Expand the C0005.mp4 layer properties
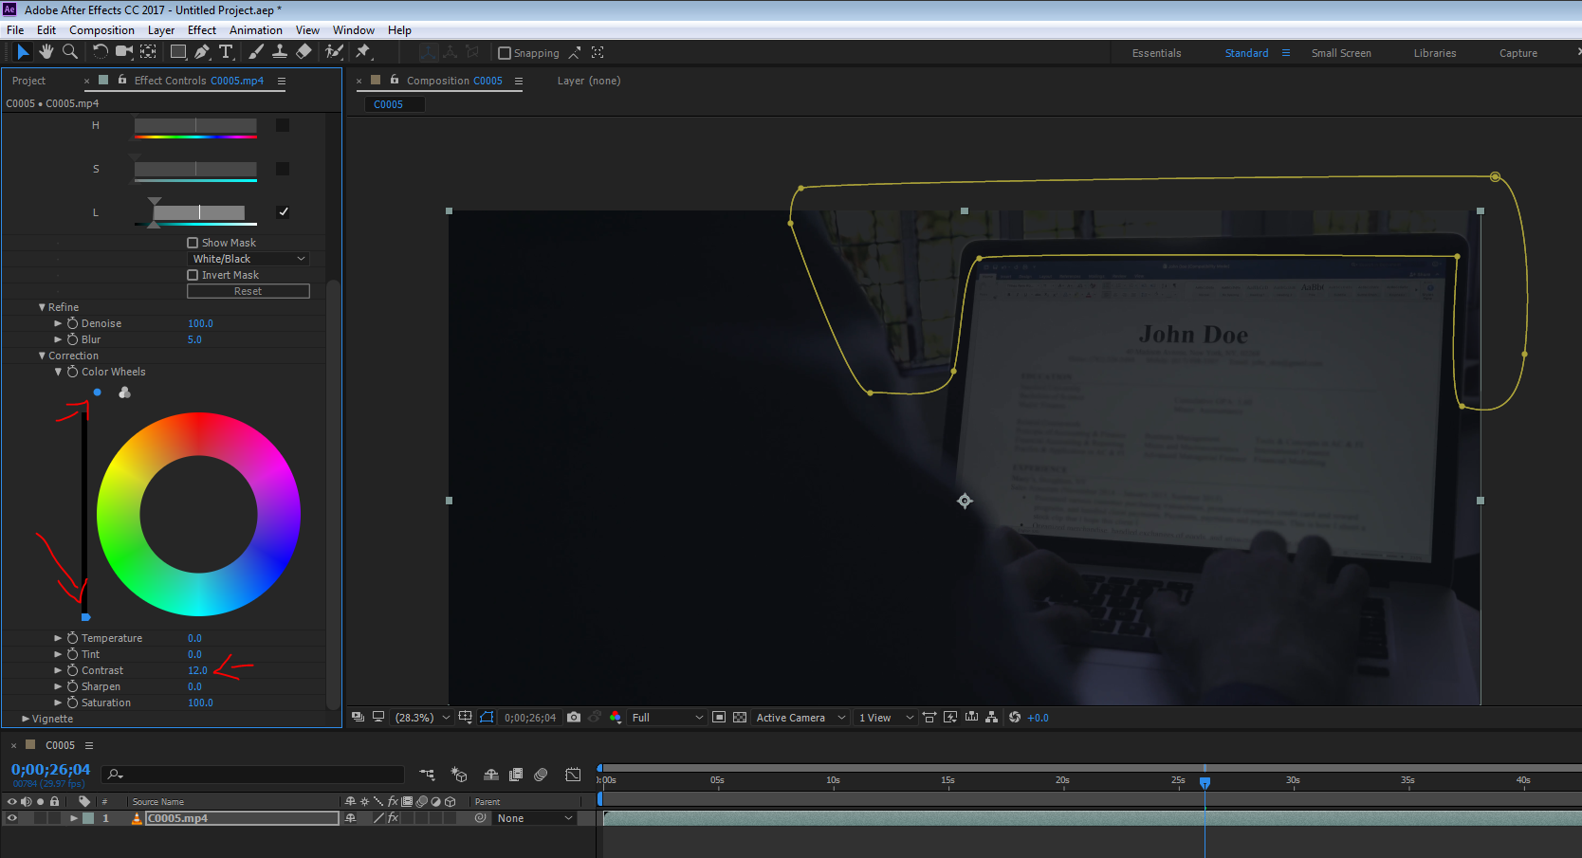 pos(74,818)
